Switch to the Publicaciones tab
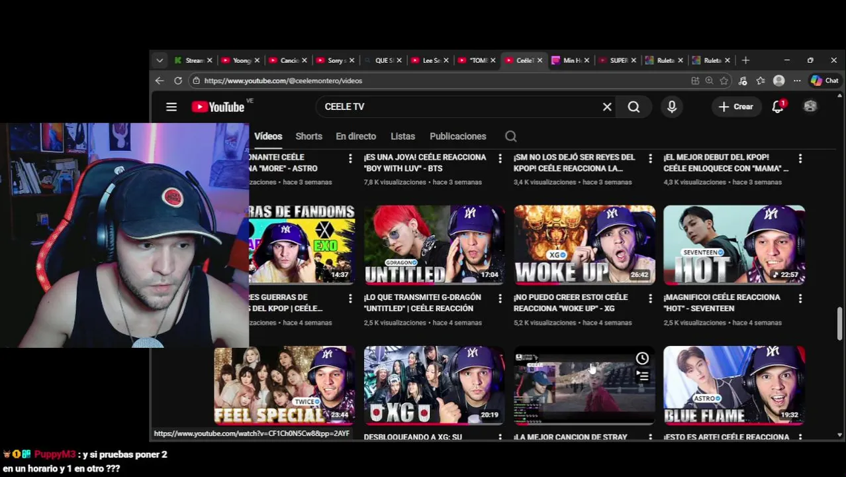The height and width of the screenshot is (477, 846). click(457, 136)
